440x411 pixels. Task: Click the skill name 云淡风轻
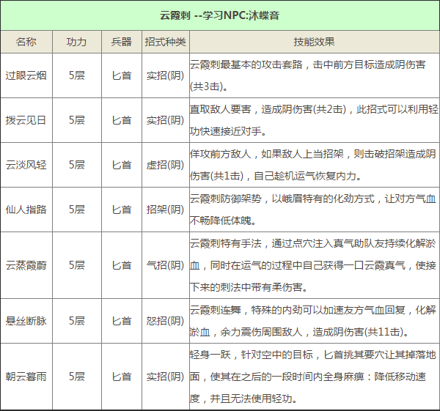(26, 165)
